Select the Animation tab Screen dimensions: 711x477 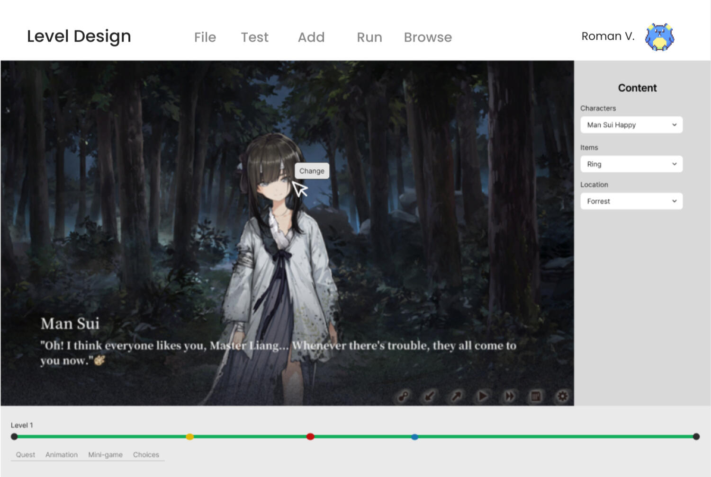(62, 455)
